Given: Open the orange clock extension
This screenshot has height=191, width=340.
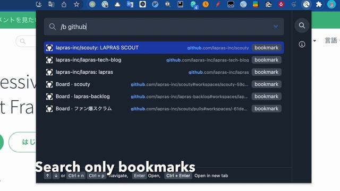Looking at the screenshot, I should (x=206, y=4).
